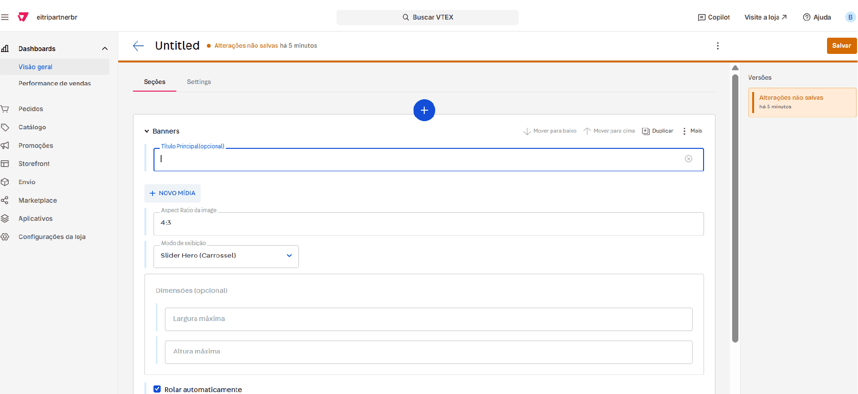Click the Storefront layout icon
The width and height of the screenshot is (858, 394).
[5, 164]
